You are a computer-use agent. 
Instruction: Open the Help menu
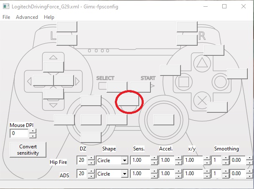tap(49, 17)
